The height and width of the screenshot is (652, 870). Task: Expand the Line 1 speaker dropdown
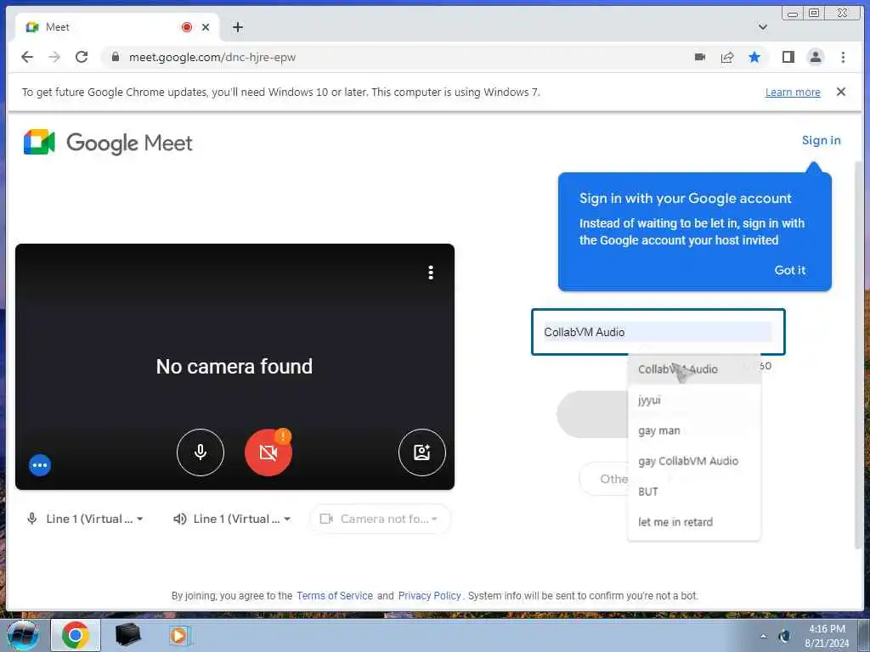[x=232, y=519]
